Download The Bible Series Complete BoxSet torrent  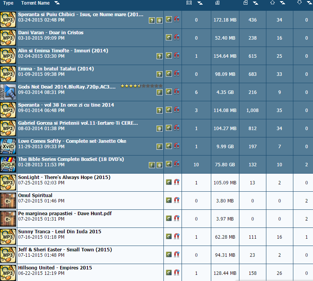[x=169, y=164]
